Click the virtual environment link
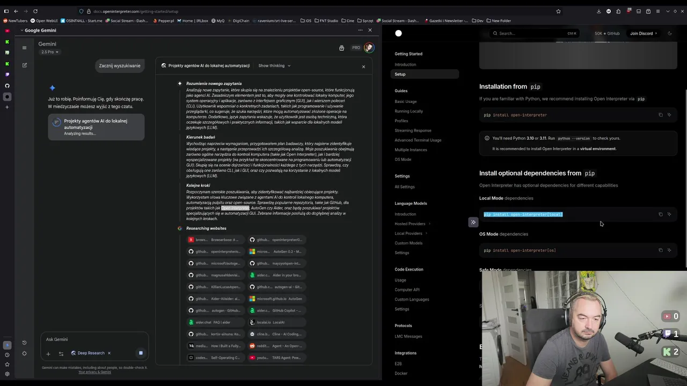Viewport: 687px width, 386px height. point(598,149)
